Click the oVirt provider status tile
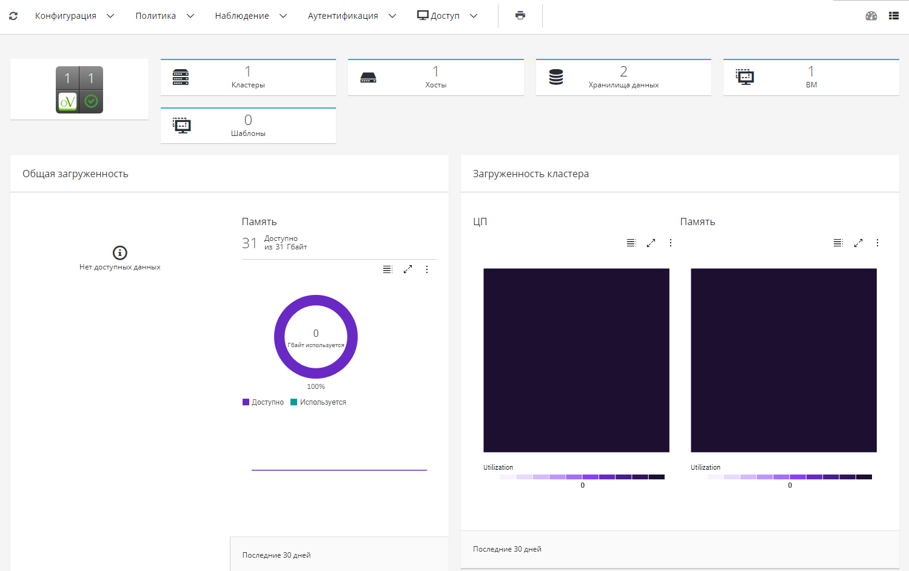The height and width of the screenshot is (571, 909). click(79, 90)
